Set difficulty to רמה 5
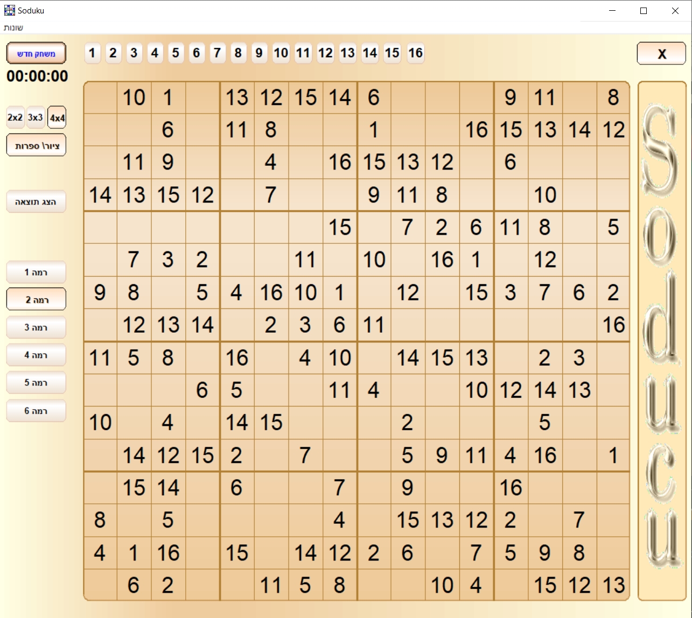 pos(36,383)
